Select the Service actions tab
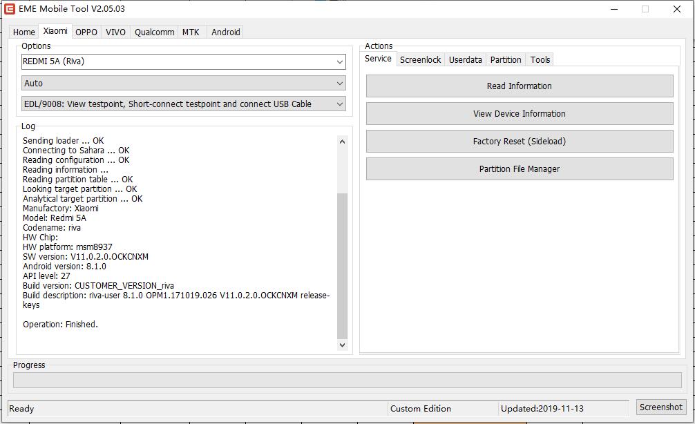This screenshot has height=424, width=695. point(378,59)
